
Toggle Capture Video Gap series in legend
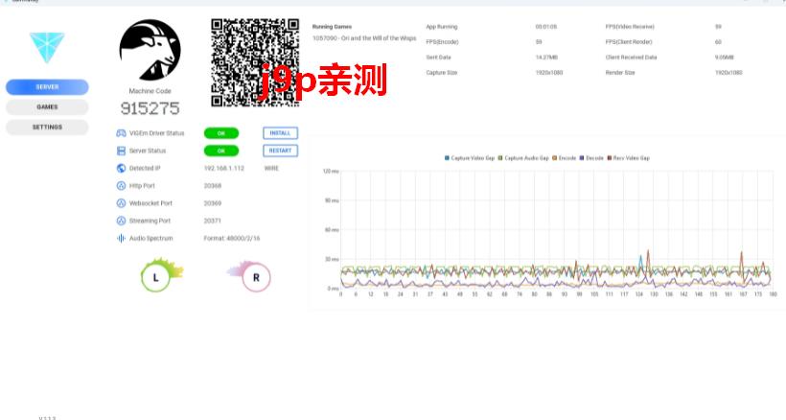470,157
